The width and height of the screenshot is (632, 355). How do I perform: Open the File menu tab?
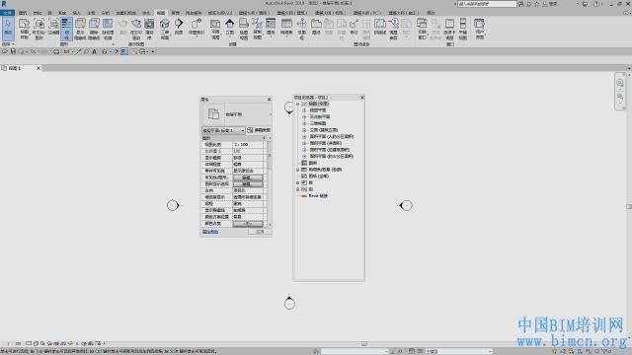click(x=7, y=13)
